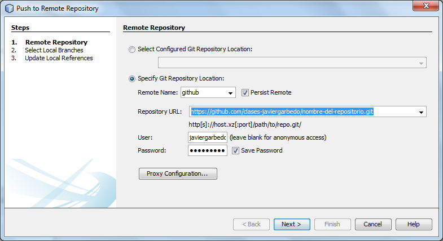Open the configured repository location combo box

coord(292,63)
